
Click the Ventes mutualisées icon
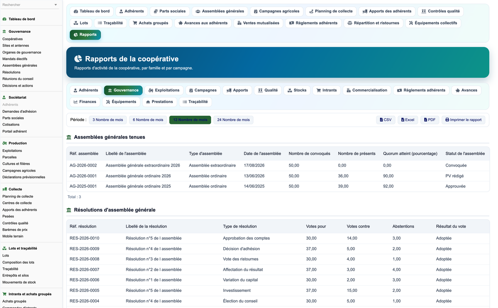point(239,23)
